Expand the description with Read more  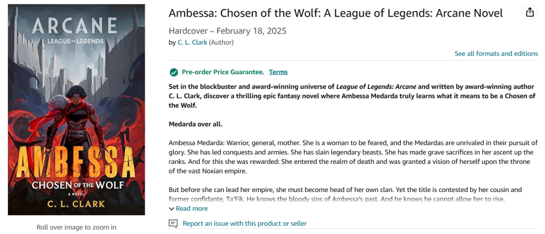click(x=192, y=208)
